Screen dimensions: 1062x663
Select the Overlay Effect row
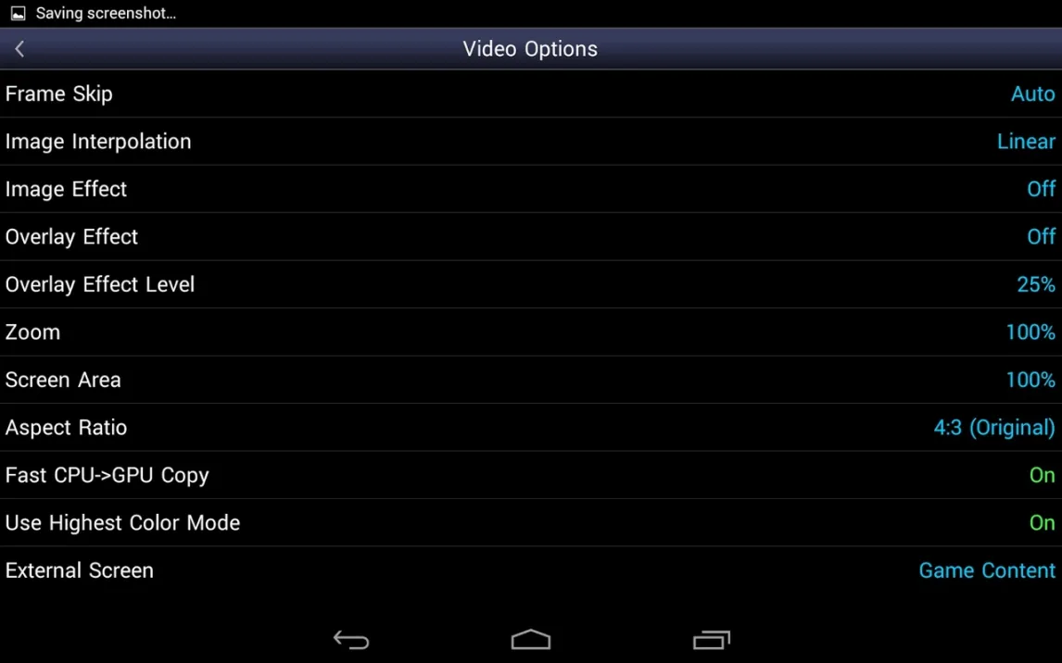click(x=531, y=237)
